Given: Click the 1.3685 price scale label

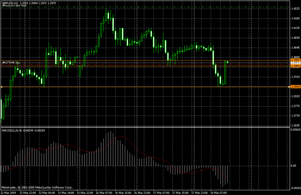Looking at the screenshot, I should coord(295,125).
